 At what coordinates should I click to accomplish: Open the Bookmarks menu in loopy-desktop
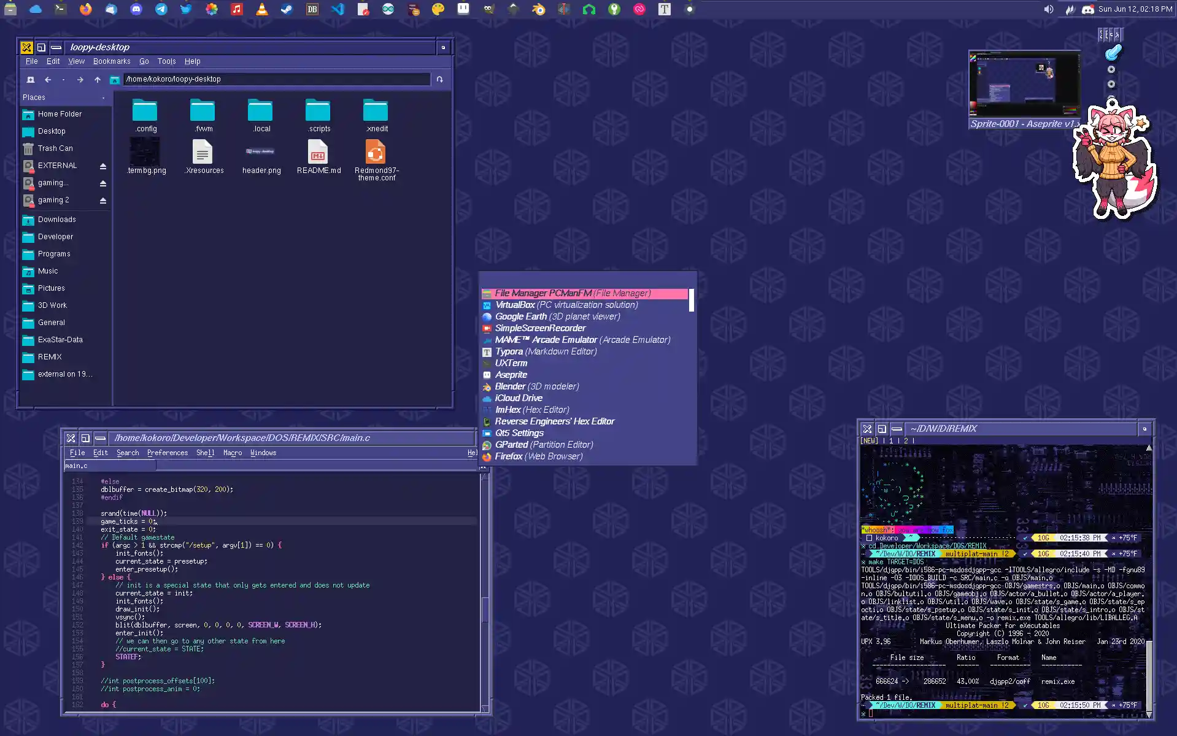(112, 61)
